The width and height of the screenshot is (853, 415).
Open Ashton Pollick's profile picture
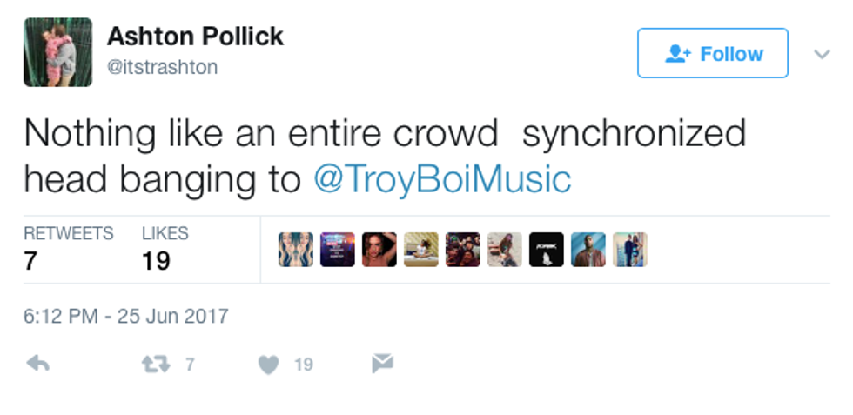click(57, 52)
